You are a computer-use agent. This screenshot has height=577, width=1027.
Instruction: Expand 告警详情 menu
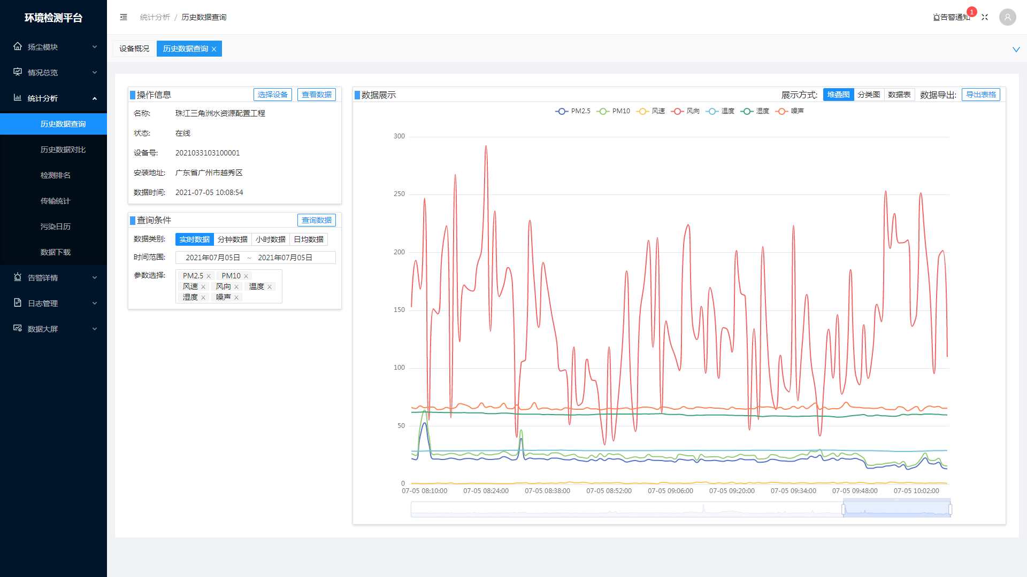pos(95,278)
